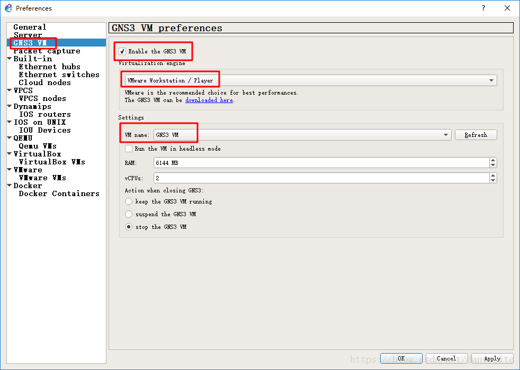Open the downloaded here link
The width and height of the screenshot is (520, 370).
pos(209,100)
